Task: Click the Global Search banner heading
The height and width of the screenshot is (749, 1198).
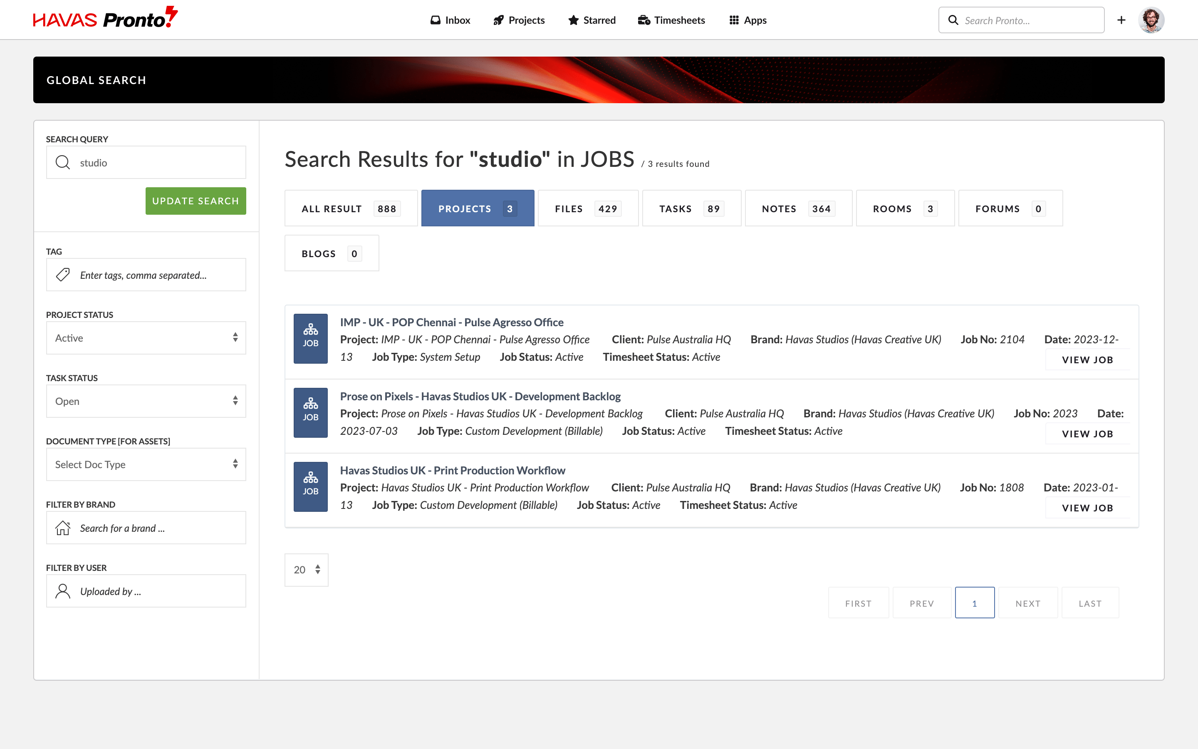Action: tap(97, 80)
